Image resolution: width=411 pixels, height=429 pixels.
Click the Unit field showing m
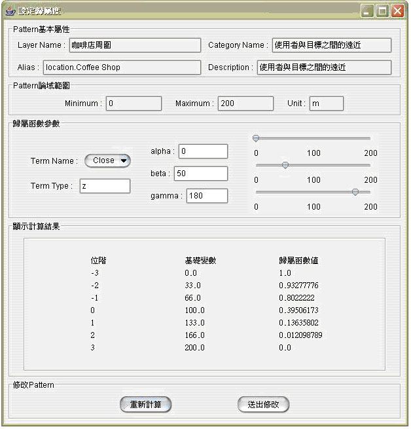pyautogui.click(x=326, y=103)
